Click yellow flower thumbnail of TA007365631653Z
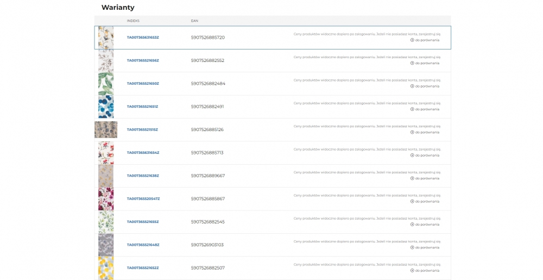Image resolution: width=543 pixels, height=280 pixels. click(x=106, y=38)
